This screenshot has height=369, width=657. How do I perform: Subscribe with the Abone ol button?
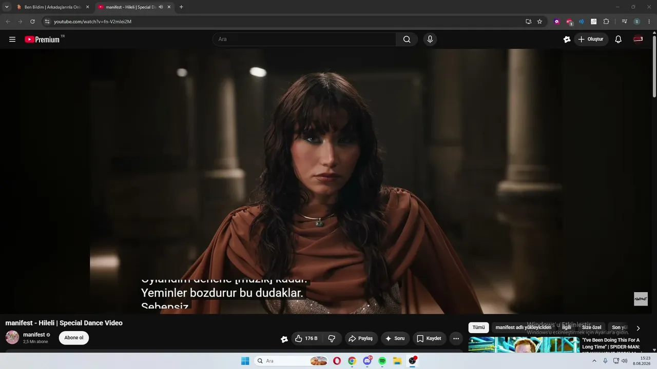(x=74, y=338)
